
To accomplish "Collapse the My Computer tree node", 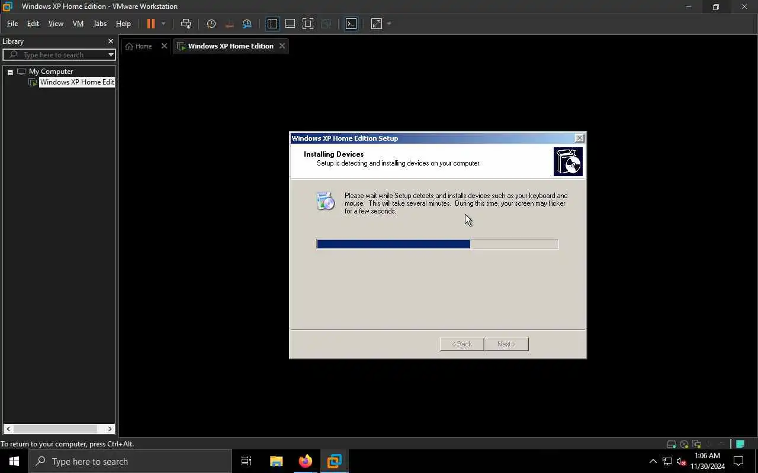I will [x=10, y=72].
